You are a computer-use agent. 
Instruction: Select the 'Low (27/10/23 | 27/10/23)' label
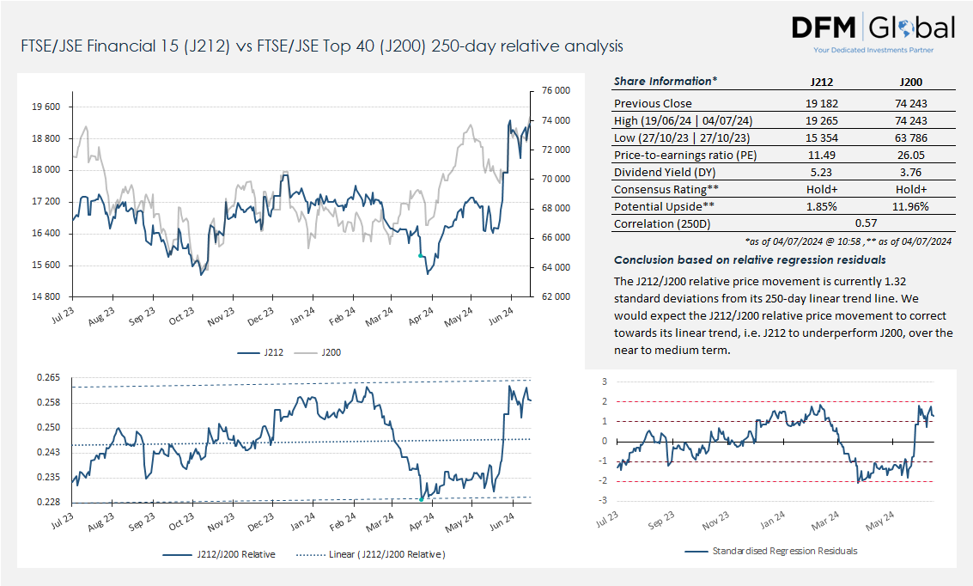(682, 137)
